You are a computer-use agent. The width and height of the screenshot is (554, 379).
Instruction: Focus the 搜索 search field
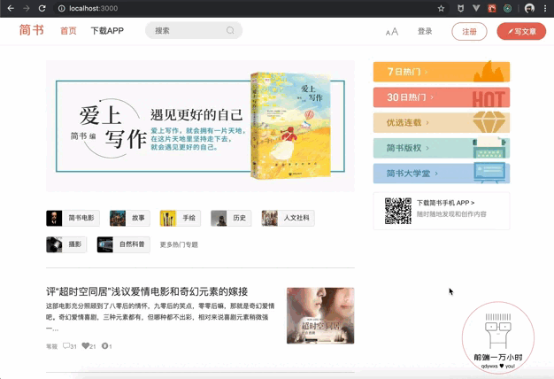click(x=194, y=30)
